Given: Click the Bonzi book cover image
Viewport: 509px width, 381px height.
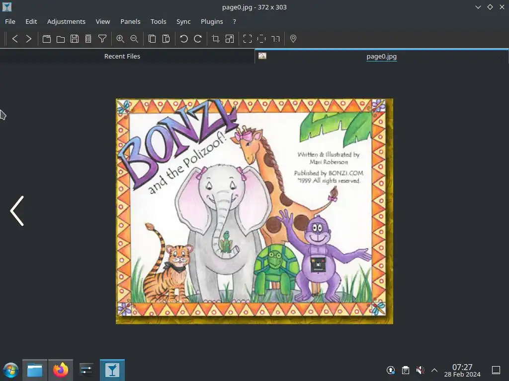Looking at the screenshot, I should tap(254, 211).
